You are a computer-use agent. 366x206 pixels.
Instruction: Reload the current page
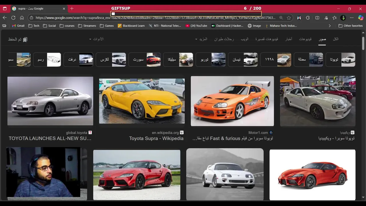pos(13,18)
